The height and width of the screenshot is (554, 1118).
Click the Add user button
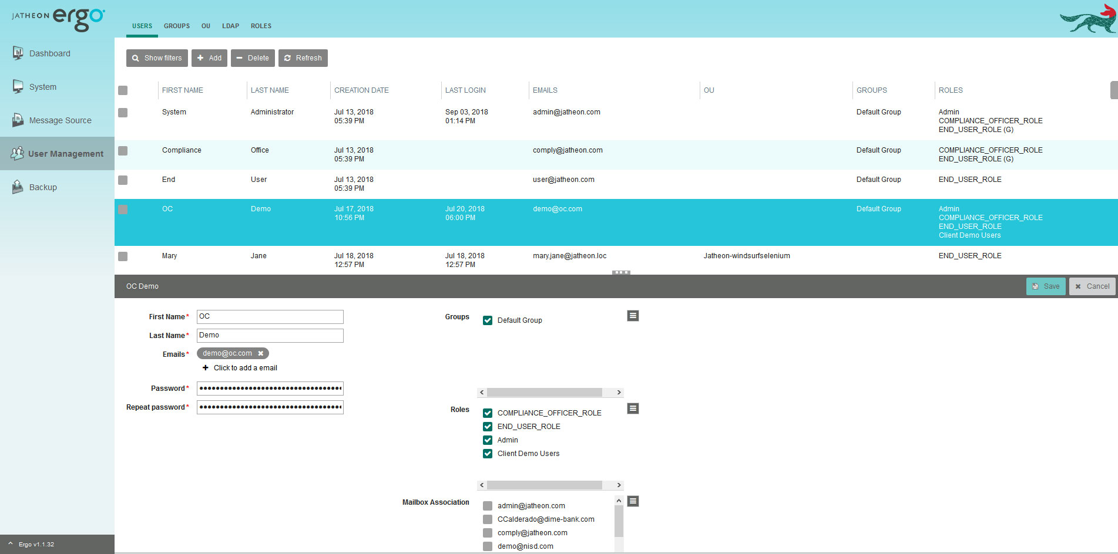[209, 58]
